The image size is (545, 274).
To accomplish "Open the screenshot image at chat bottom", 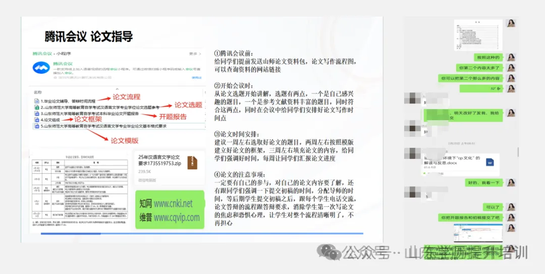I will pyautogui.click(x=478, y=233).
